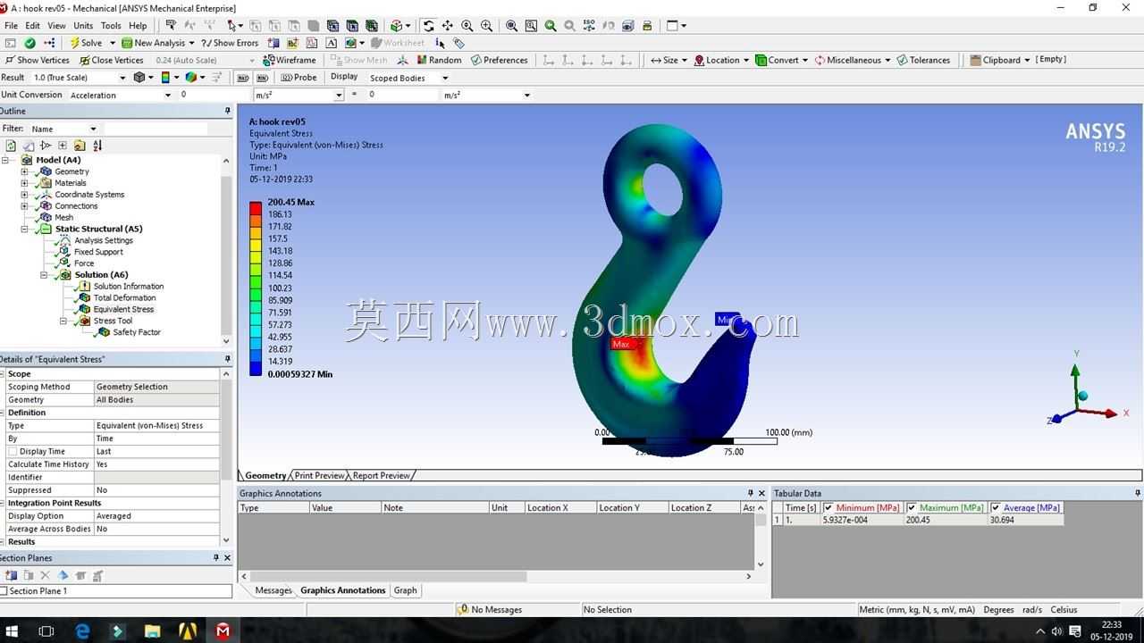Image resolution: width=1144 pixels, height=643 pixels.
Task: Expand the Geometry tree node
Action: [x=25, y=171]
